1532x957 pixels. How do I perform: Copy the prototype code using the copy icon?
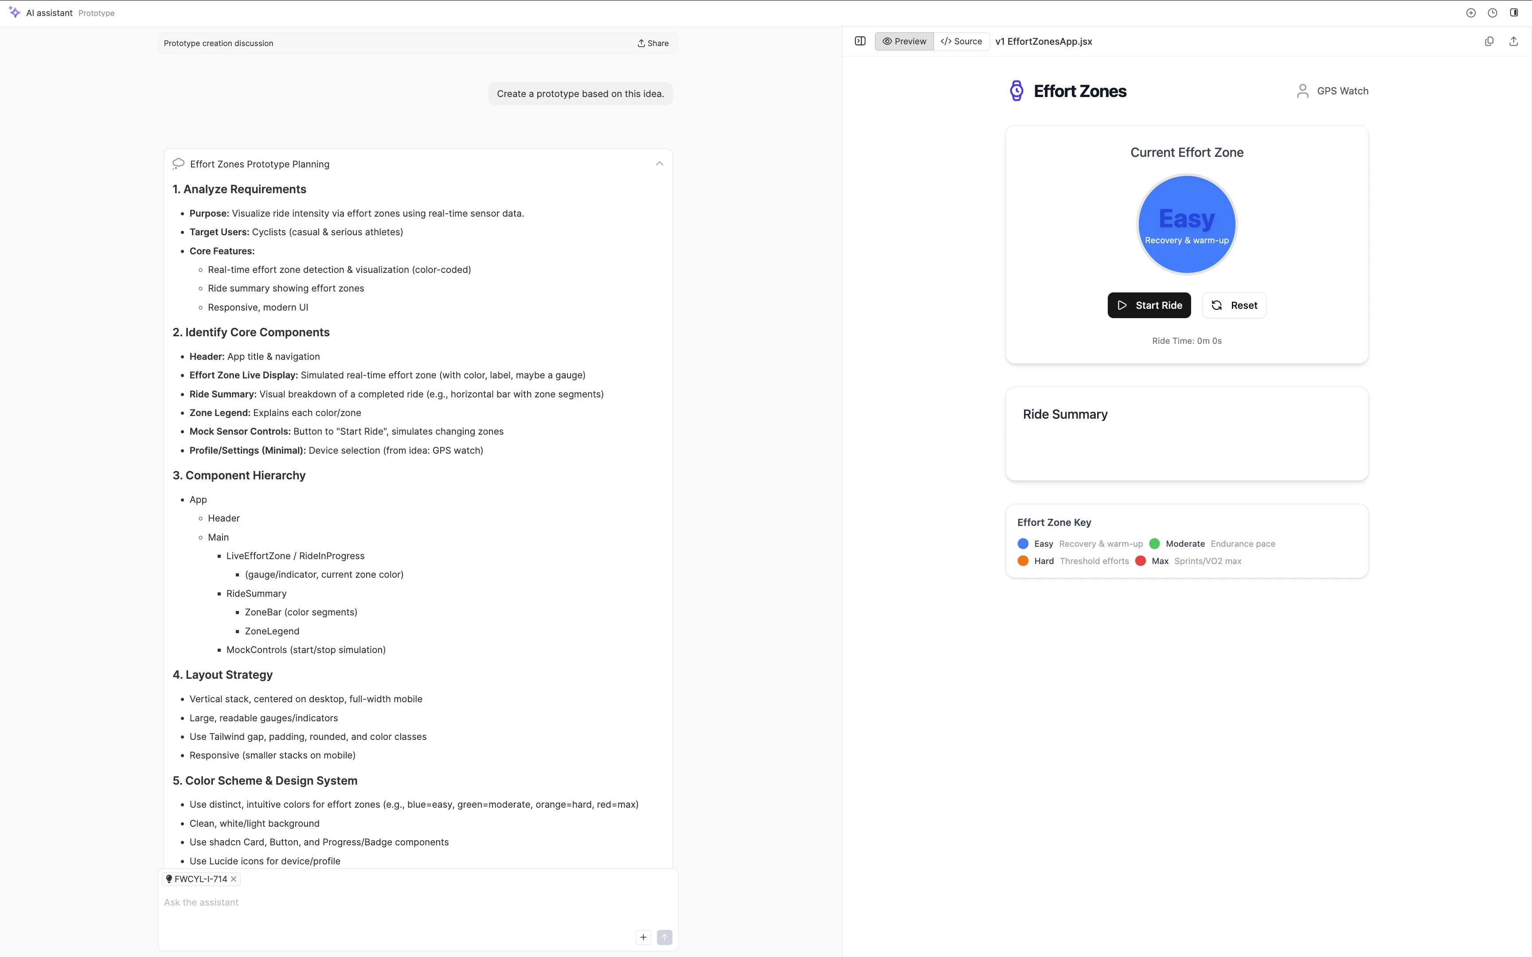pyautogui.click(x=1489, y=41)
